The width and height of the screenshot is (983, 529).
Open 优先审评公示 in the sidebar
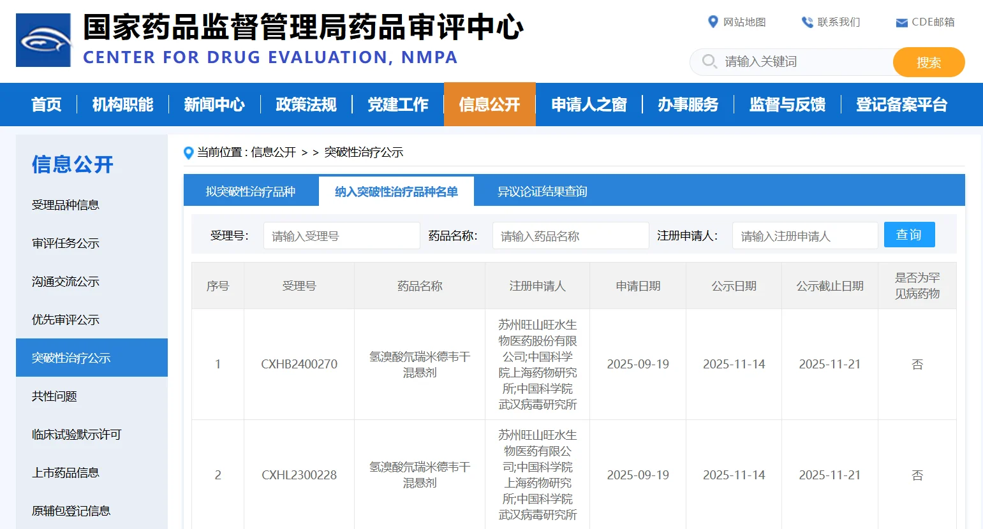pyautogui.click(x=66, y=320)
